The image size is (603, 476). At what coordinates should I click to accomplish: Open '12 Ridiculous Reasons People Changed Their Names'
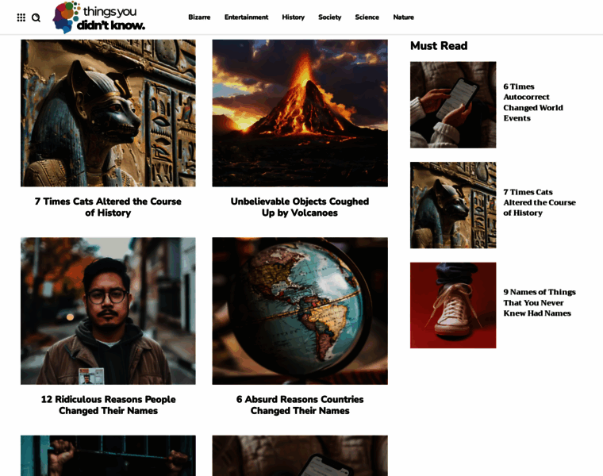[108, 405]
